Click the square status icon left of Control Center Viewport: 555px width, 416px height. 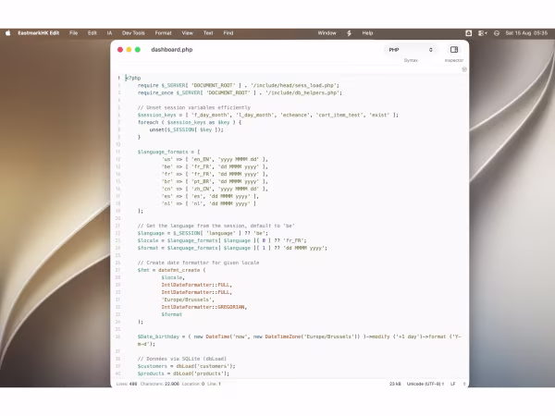point(469,33)
